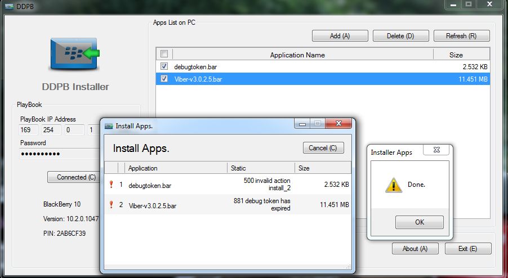Select Viber-v3.0.2.5.bar row in Apps List
Viewport: 508px width, 278px height.
[x=323, y=79]
